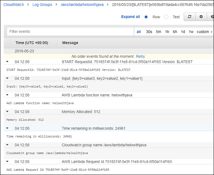Open the settings gear icon
Screen dimensions: 214x175
201,17
